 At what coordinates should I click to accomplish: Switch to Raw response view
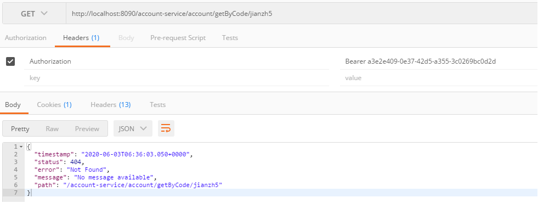(x=52, y=129)
